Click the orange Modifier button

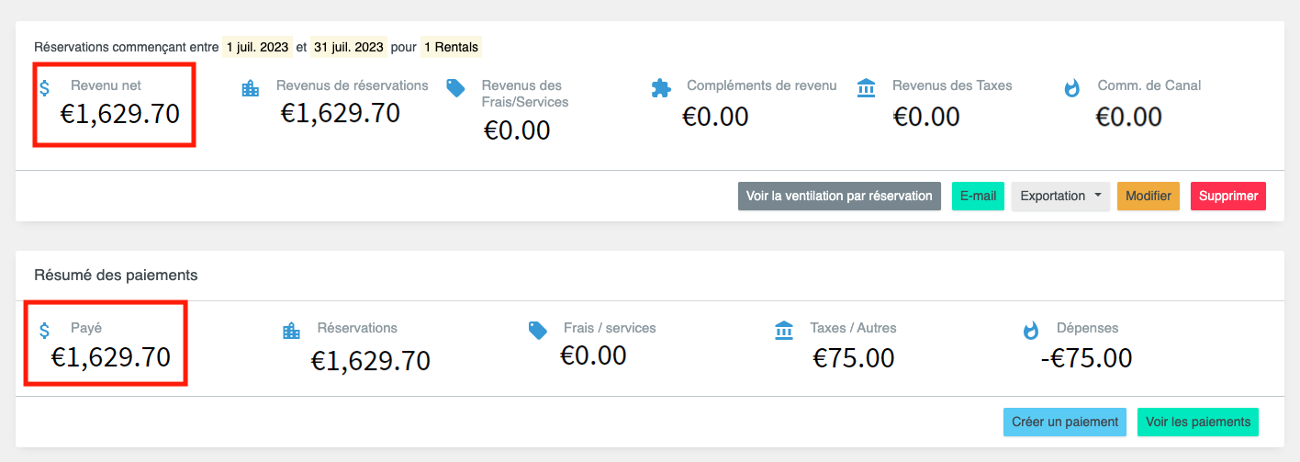coord(1148,197)
